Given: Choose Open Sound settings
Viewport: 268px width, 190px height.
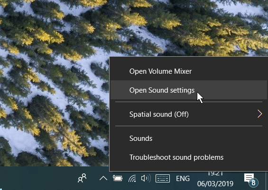Looking at the screenshot, I should tap(189, 90).
